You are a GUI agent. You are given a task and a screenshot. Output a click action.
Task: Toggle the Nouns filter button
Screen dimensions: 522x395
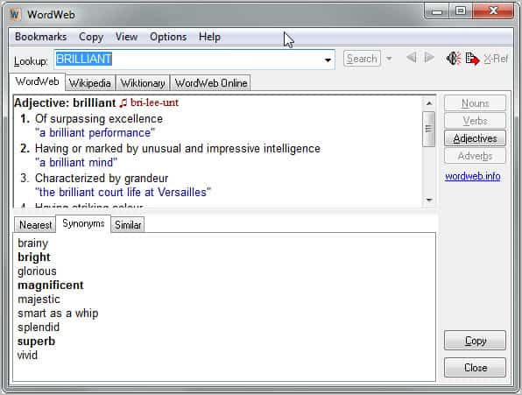(x=475, y=103)
